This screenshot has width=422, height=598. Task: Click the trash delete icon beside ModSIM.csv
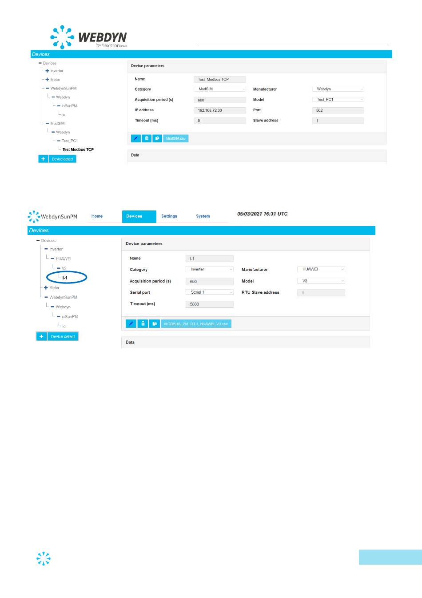click(147, 138)
